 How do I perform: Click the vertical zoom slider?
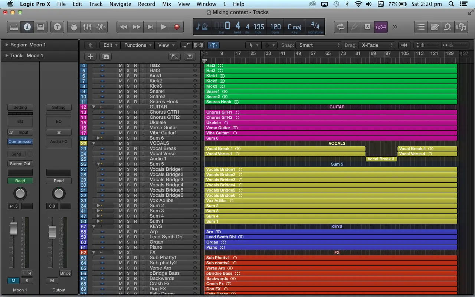click(422, 45)
